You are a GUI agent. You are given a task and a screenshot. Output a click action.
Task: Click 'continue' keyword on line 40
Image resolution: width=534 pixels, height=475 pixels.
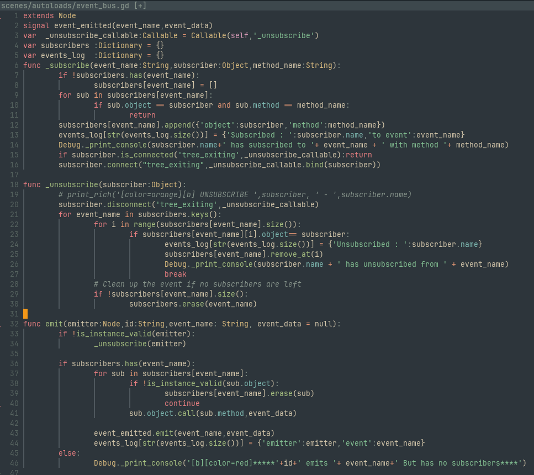[182, 403]
